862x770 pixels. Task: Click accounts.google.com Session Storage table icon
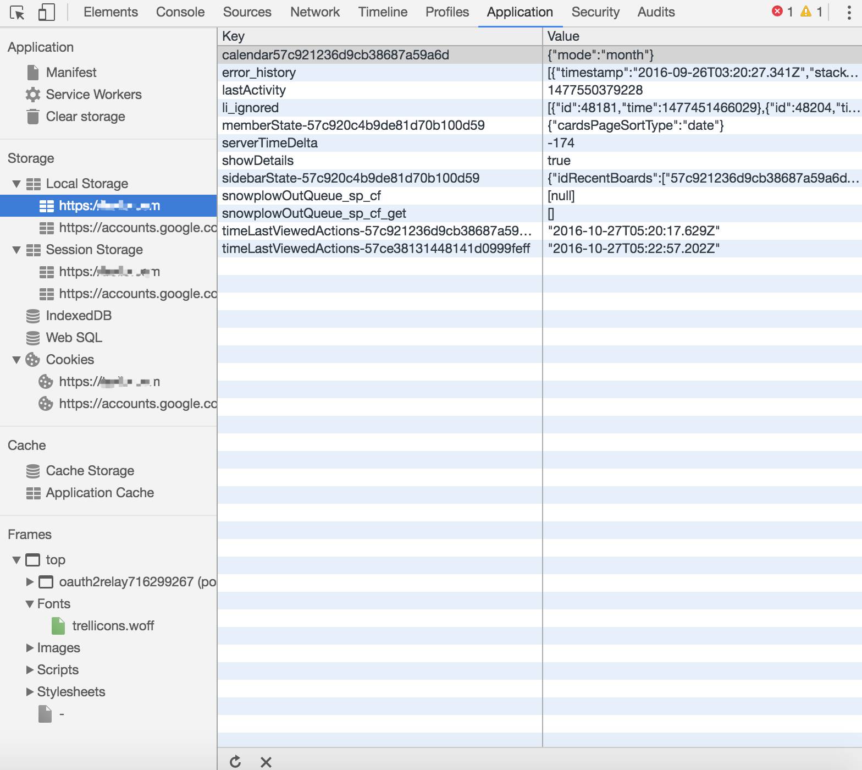coord(47,294)
